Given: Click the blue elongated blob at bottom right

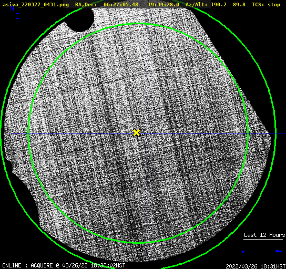Looking at the screenshot, I should (279, 251).
